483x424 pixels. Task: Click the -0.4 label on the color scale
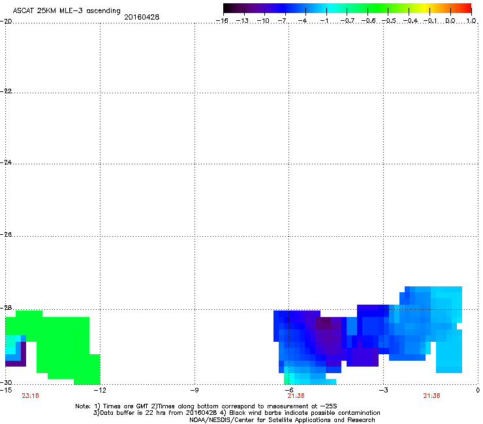(411, 21)
